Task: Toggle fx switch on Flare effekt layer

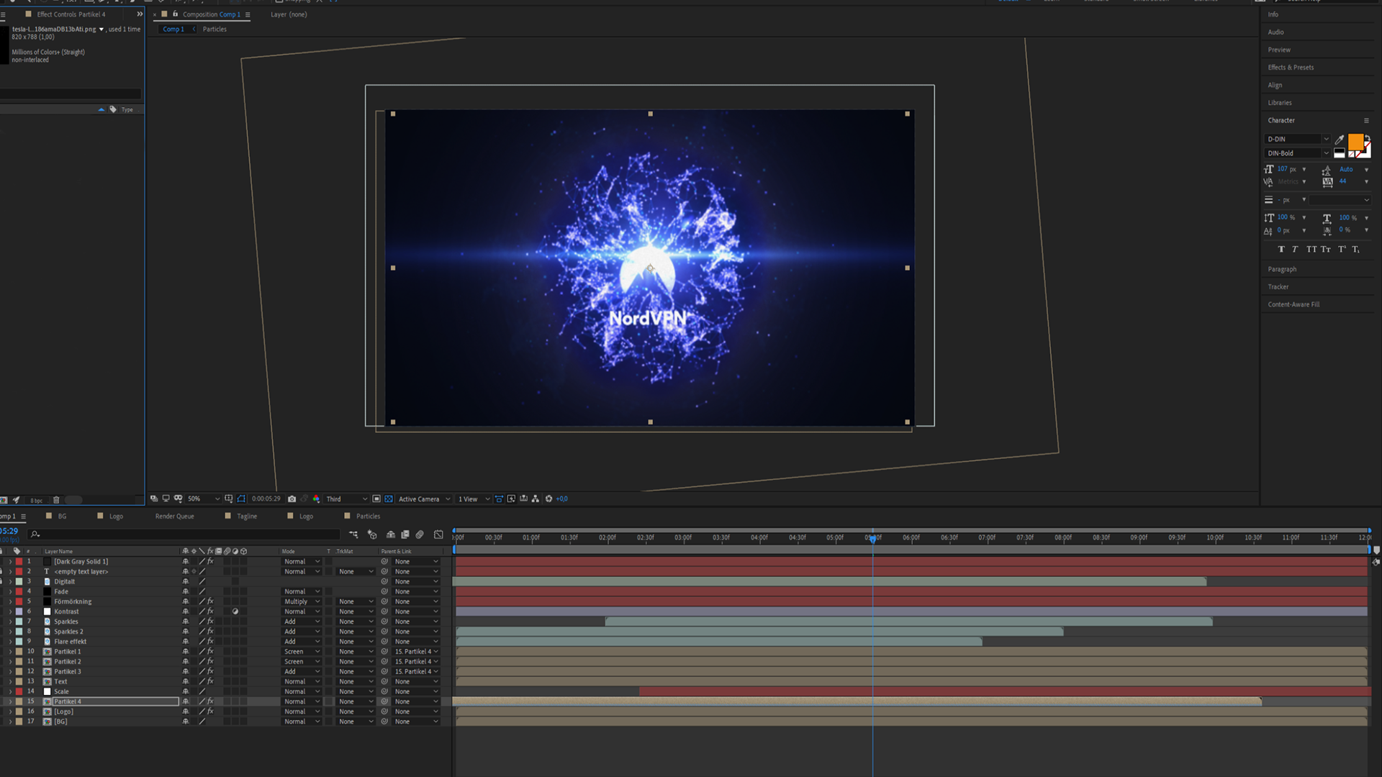Action: pos(210,642)
